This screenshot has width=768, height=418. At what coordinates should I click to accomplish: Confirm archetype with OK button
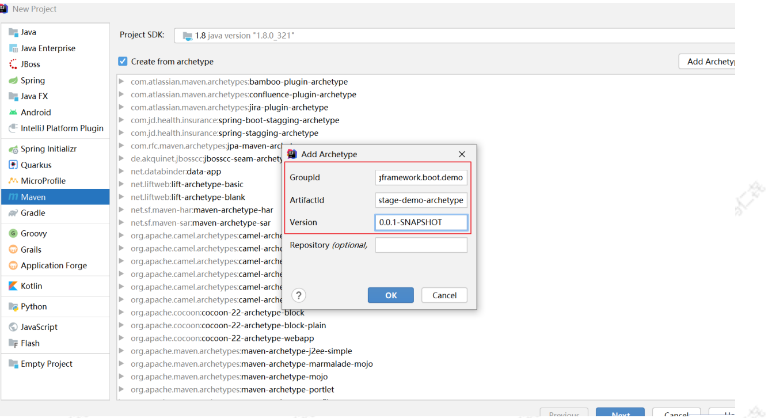[391, 295]
